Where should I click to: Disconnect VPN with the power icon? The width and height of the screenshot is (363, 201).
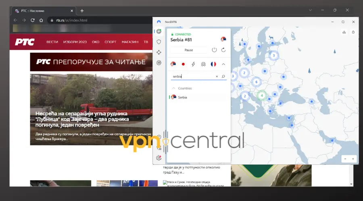[x=215, y=50]
